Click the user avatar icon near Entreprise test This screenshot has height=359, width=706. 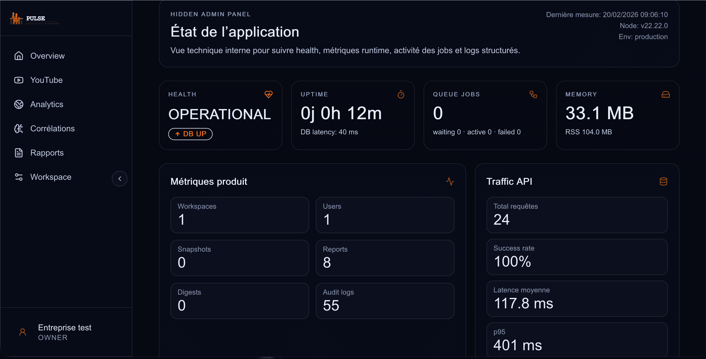pos(23,332)
